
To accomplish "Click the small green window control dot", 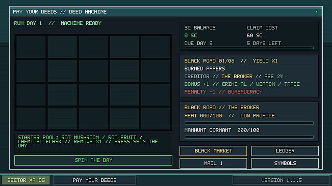I will click(x=316, y=12).
